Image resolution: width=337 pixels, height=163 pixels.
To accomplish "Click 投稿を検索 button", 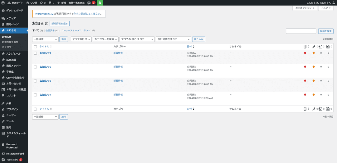I will (326, 31).
